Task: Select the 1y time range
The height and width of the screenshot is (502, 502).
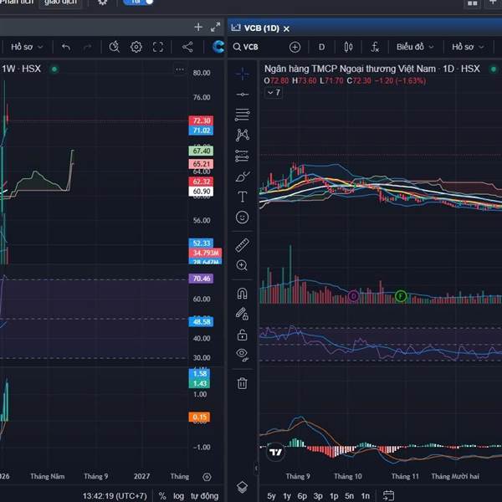Action: point(287,496)
